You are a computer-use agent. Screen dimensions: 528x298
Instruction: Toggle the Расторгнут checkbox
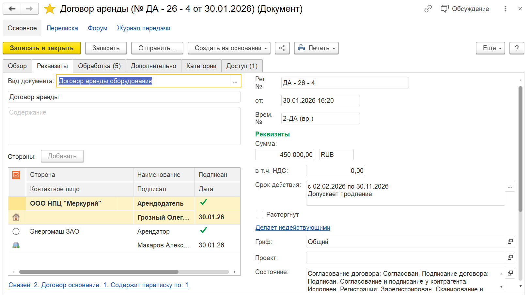coord(259,214)
